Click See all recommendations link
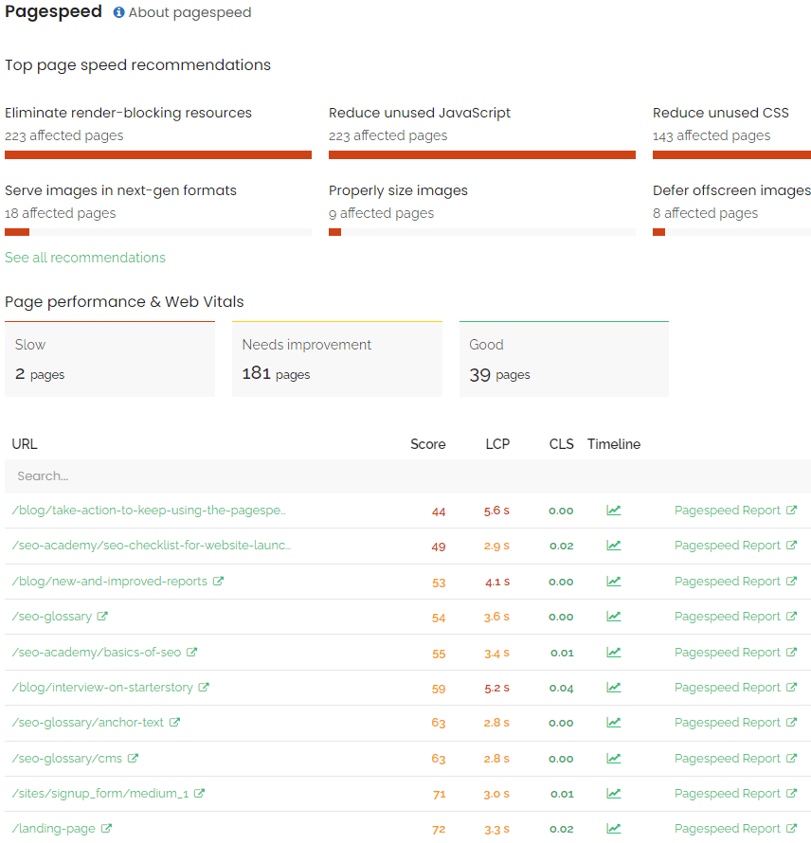 pyautogui.click(x=85, y=258)
